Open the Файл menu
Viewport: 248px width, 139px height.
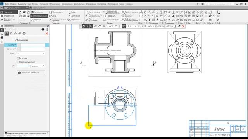tap(7, 4)
